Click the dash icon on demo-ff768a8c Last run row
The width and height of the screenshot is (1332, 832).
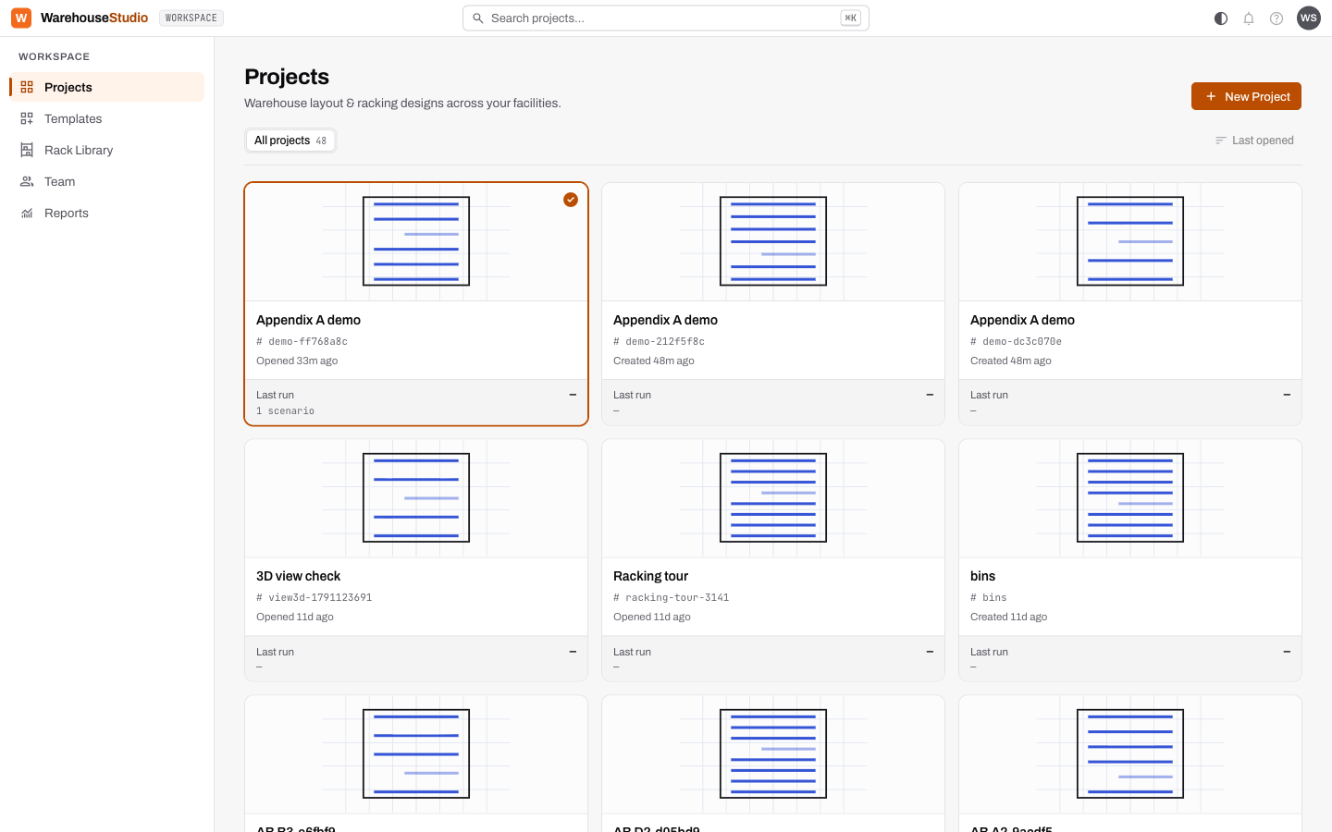click(573, 395)
